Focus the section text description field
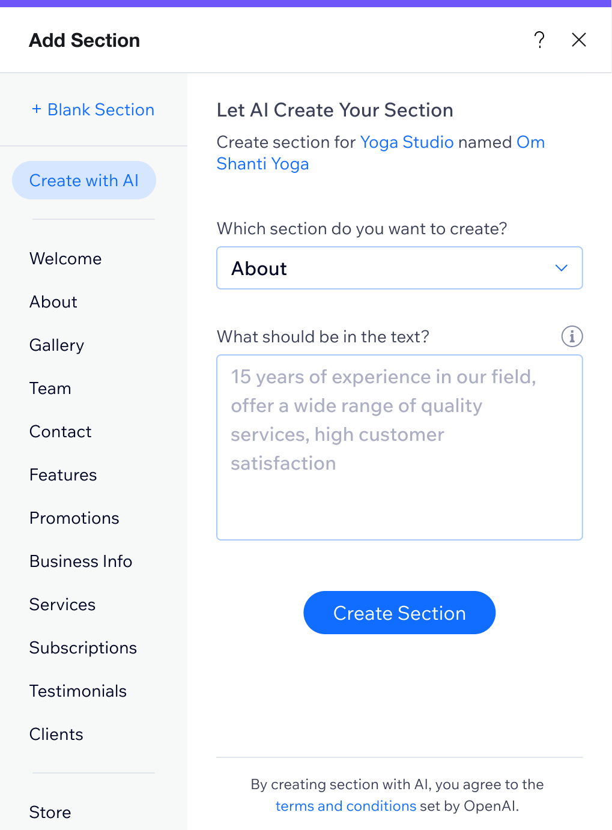612x830 pixels. [x=399, y=447]
